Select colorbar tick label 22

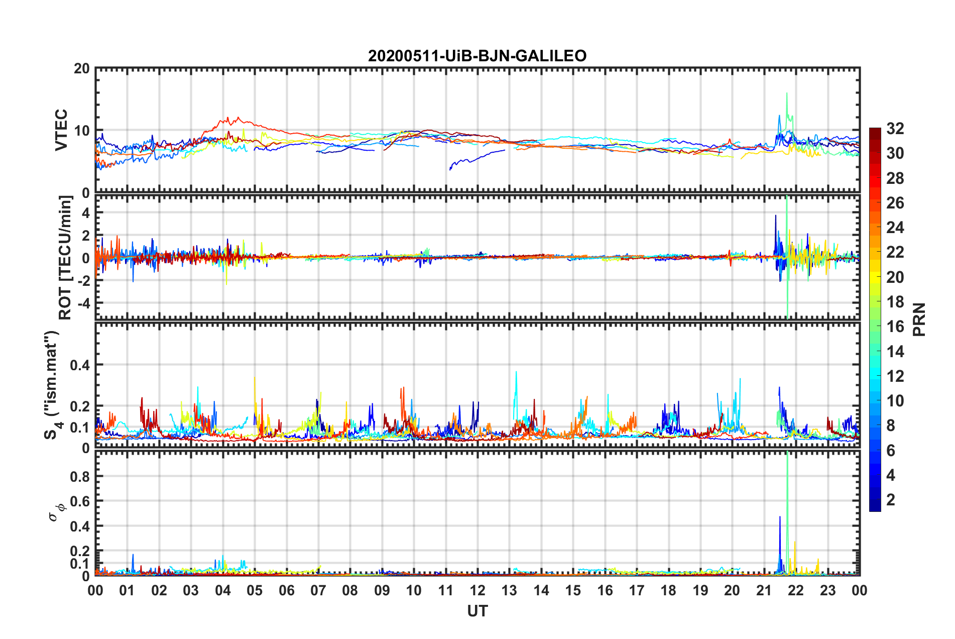coord(895,252)
